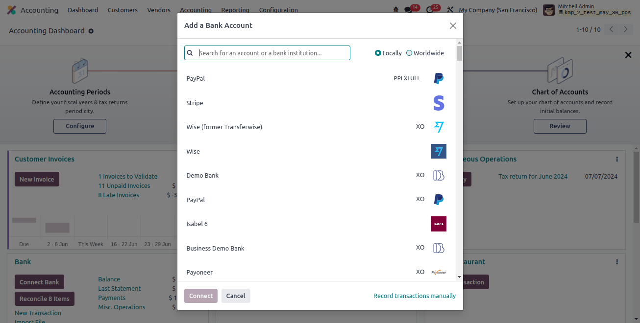Viewport: 640px width, 323px height.
Task: Click Reconcile 8 Items button
Action: click(x=45, y=299)
